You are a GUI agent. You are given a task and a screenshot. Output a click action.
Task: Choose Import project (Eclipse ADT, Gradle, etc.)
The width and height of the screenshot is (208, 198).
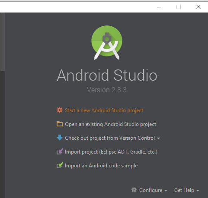(x=111, y=152)
